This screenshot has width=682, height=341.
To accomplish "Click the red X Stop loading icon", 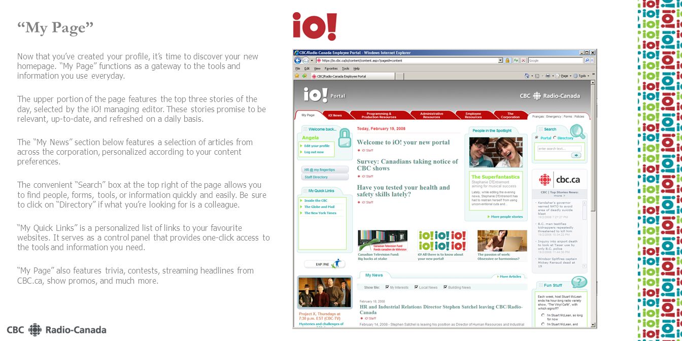I will 523,60.
